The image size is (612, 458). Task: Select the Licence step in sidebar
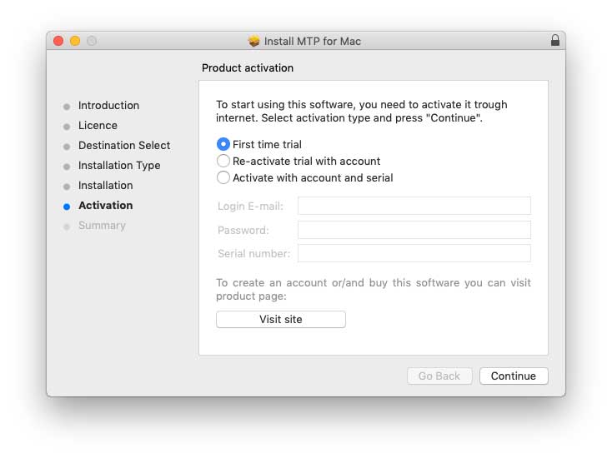click(98, 125)
